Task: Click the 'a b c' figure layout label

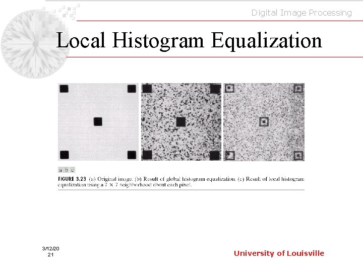Action: pos(67,170)
